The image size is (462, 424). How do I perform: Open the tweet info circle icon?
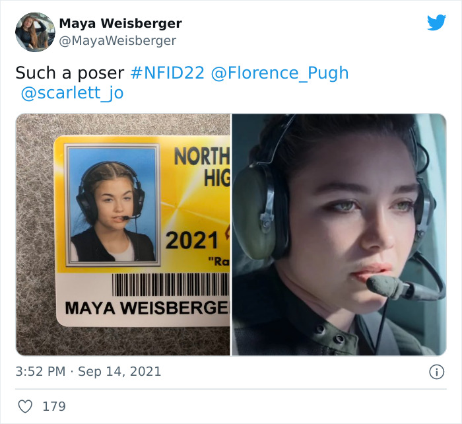pyautogui.click(x=436, y=372)
